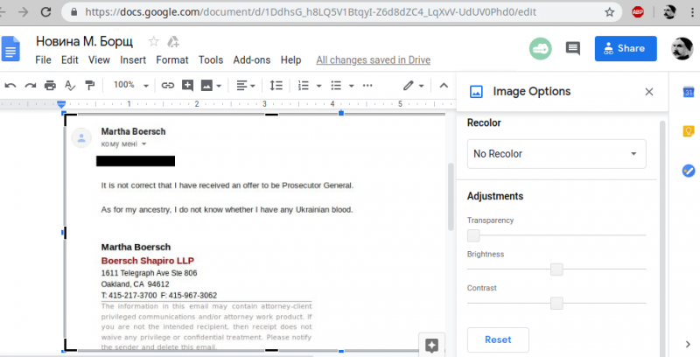Hide the menus with collapse arrow
Image resolution: width=700 pixels, height=357 pixels.
pyautogui.click(x=443, y=86)
